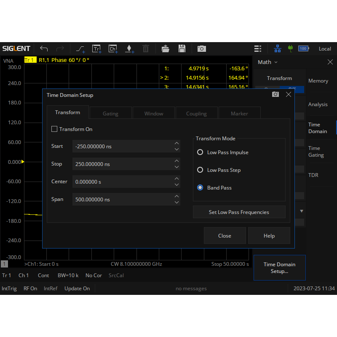Switch to the Gating tab
Screen dimensions: 337x337
[x=110, y=113]
